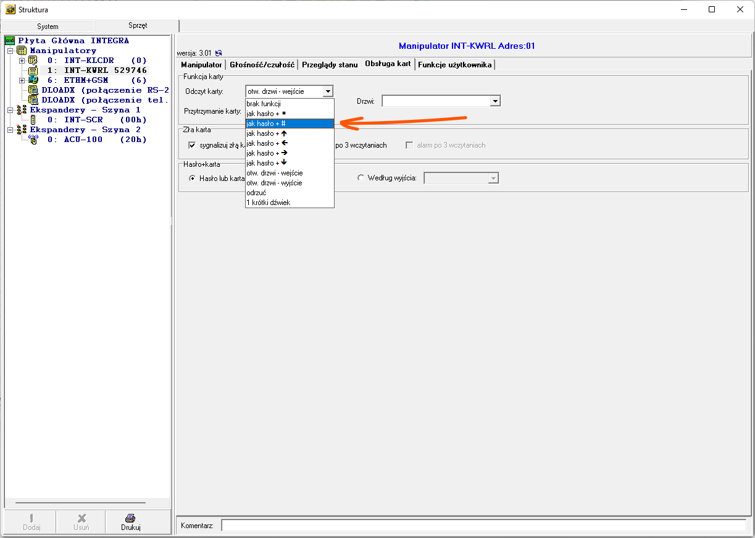Expand the ETHM+GSM tree node
The width and height of the screenshot is (755, 538).
pos(22,80)
